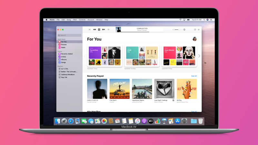Open the Favorites Mix card

click(104, 56)
